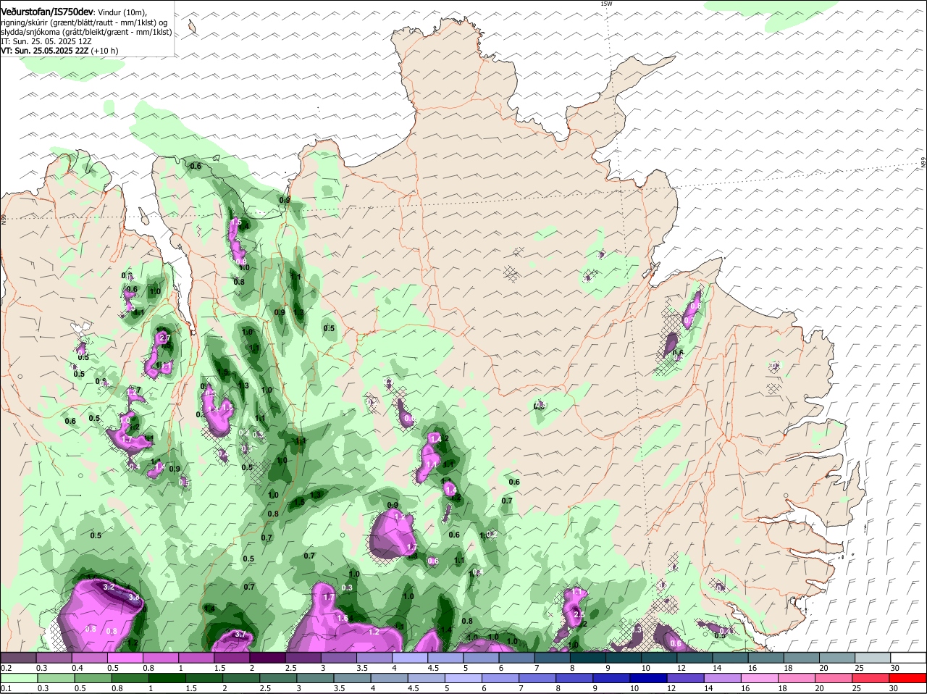Click the 2.5 precipitation value on map
The height and width of the screenshot is (694, 927).
click(x=579, y=614)
